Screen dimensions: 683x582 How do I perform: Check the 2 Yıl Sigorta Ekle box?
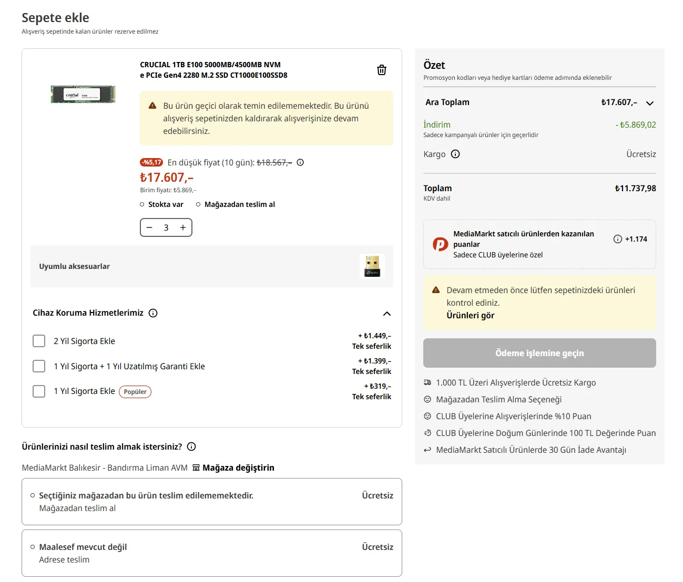39,341
